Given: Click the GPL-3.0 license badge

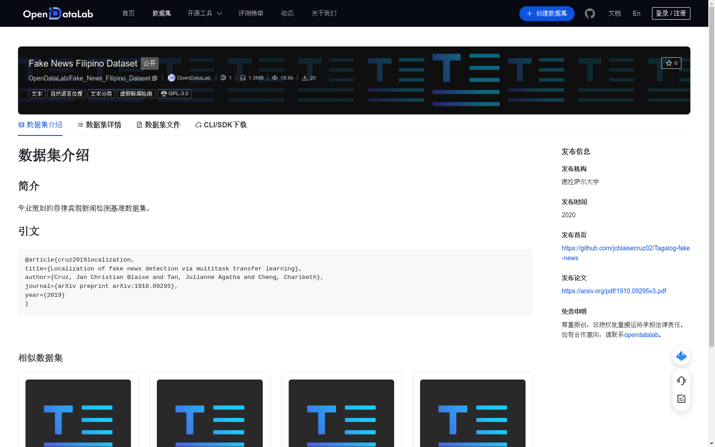Looking at the screenshot, I should pyautogui.click(x=174, y=93).
